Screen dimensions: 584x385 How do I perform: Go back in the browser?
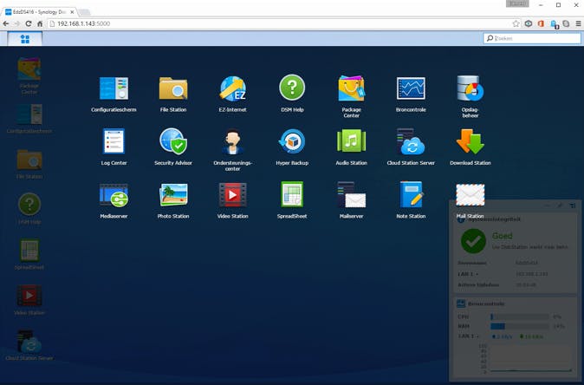(x=5, y=23)
